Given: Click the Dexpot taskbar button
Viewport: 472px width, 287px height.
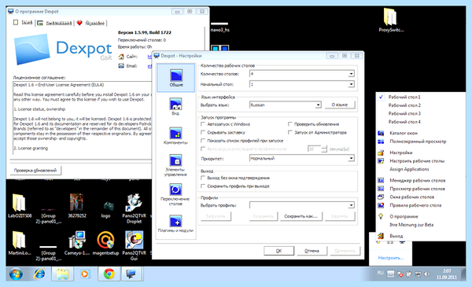Looking at the screenshot, I should (132, 274).
